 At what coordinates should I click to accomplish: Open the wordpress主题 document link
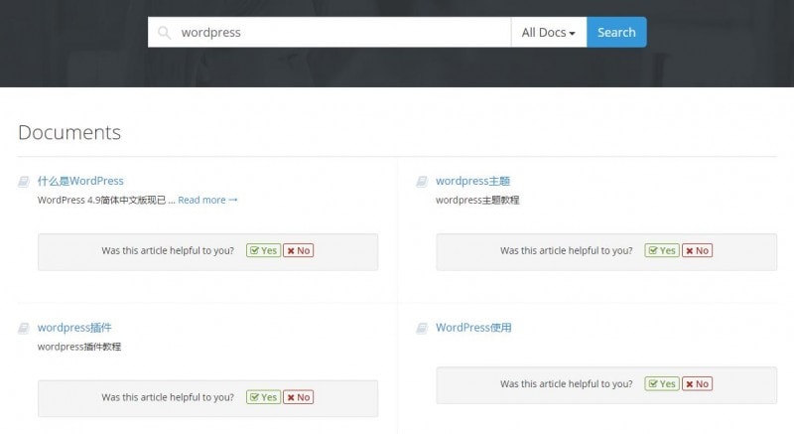473,181
